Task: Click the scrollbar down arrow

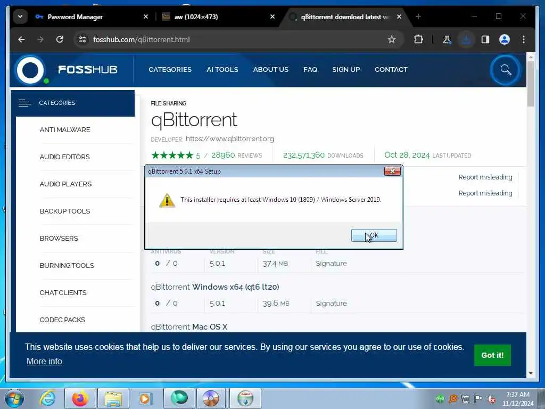Action: 531,373
